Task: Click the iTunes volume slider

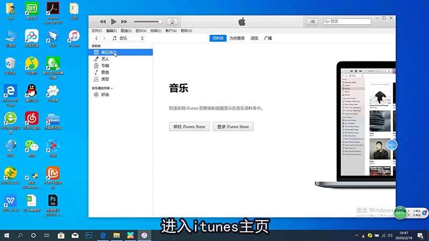Action: [148, 21]
